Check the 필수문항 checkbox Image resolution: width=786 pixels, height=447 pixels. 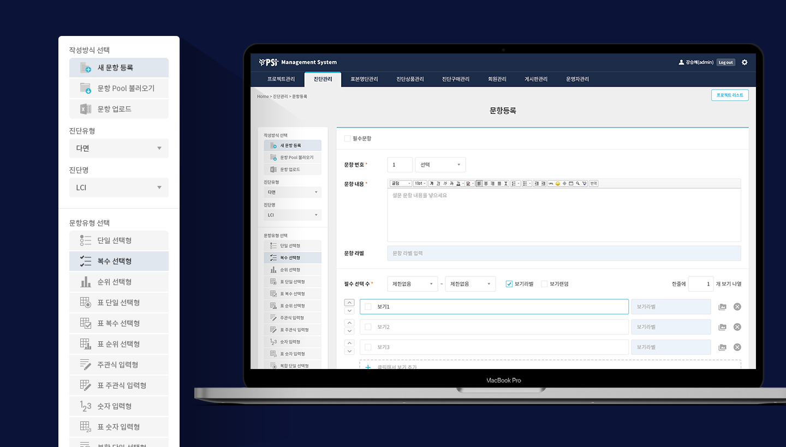point(348,138)
